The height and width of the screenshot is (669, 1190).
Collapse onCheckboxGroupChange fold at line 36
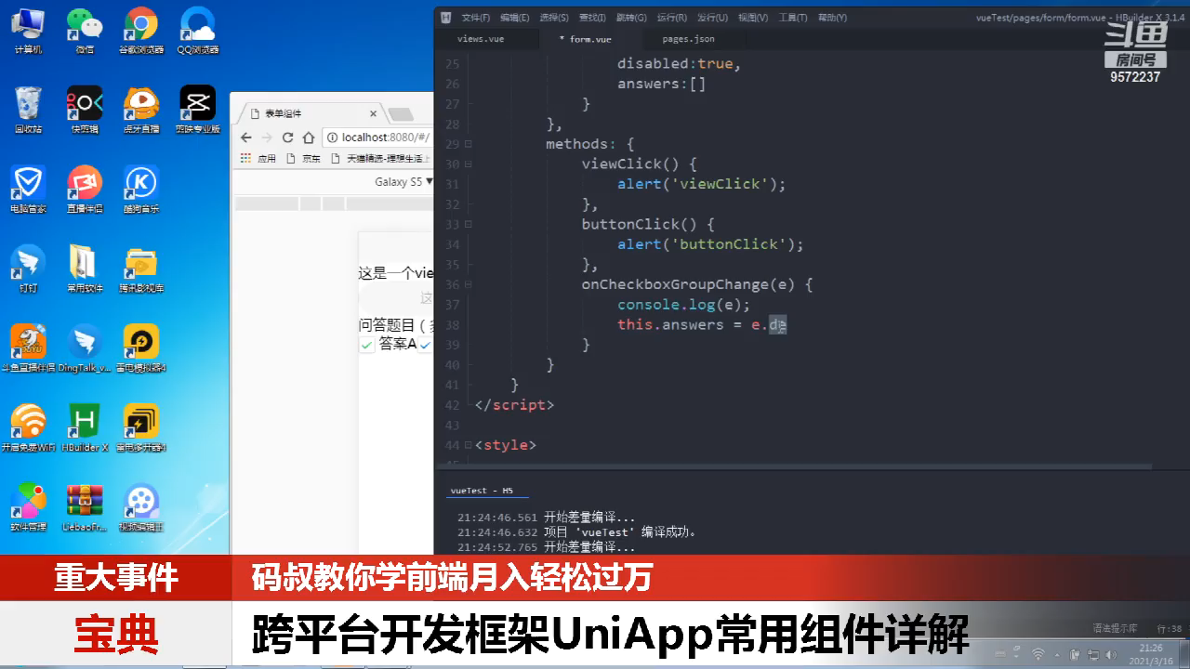468,285
